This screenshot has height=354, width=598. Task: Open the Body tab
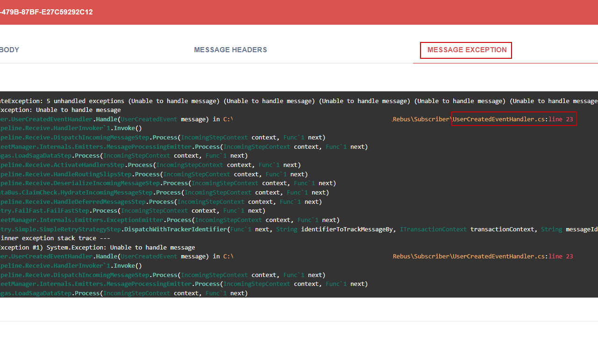pos(9,50)
